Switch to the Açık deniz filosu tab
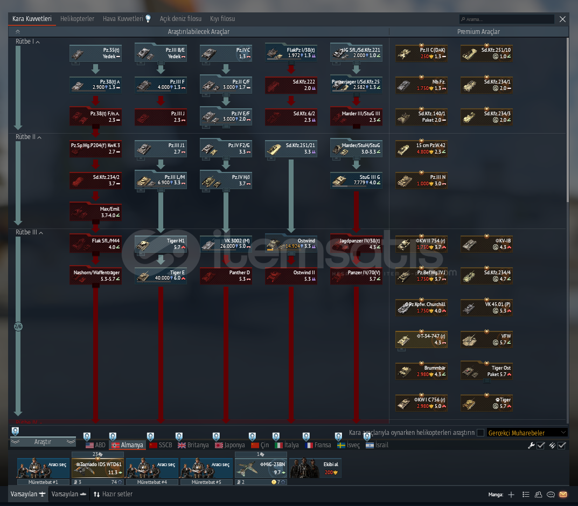The image size is (578, 506). tap(180, 19)
